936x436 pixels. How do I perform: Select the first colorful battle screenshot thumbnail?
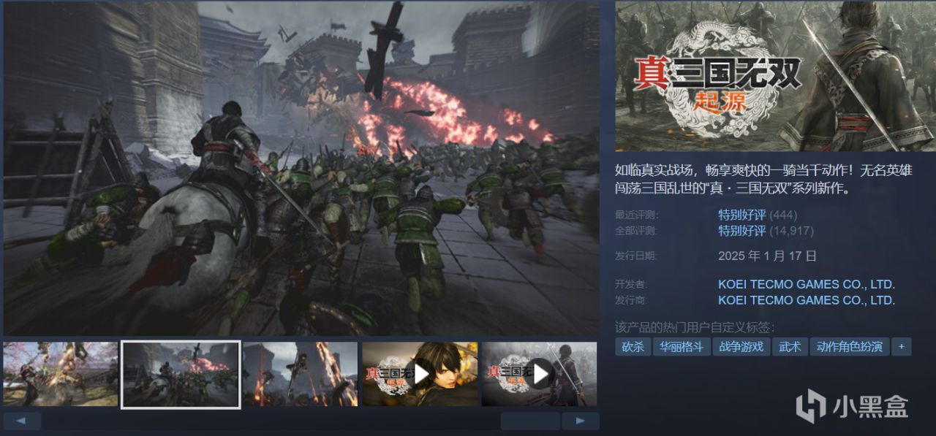[x=61, y=374]
